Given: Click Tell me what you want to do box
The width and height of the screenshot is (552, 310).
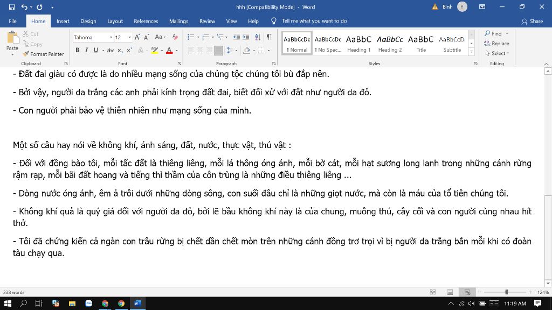Looking at the screenshot, I should click(x=314, y=21).
